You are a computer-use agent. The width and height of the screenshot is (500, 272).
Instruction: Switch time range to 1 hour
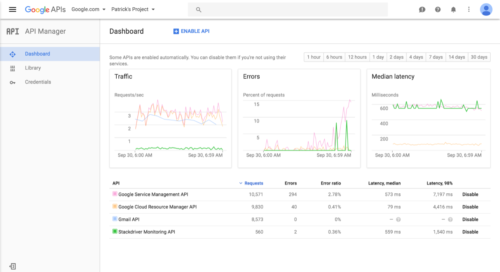click(x=314, y=57)
